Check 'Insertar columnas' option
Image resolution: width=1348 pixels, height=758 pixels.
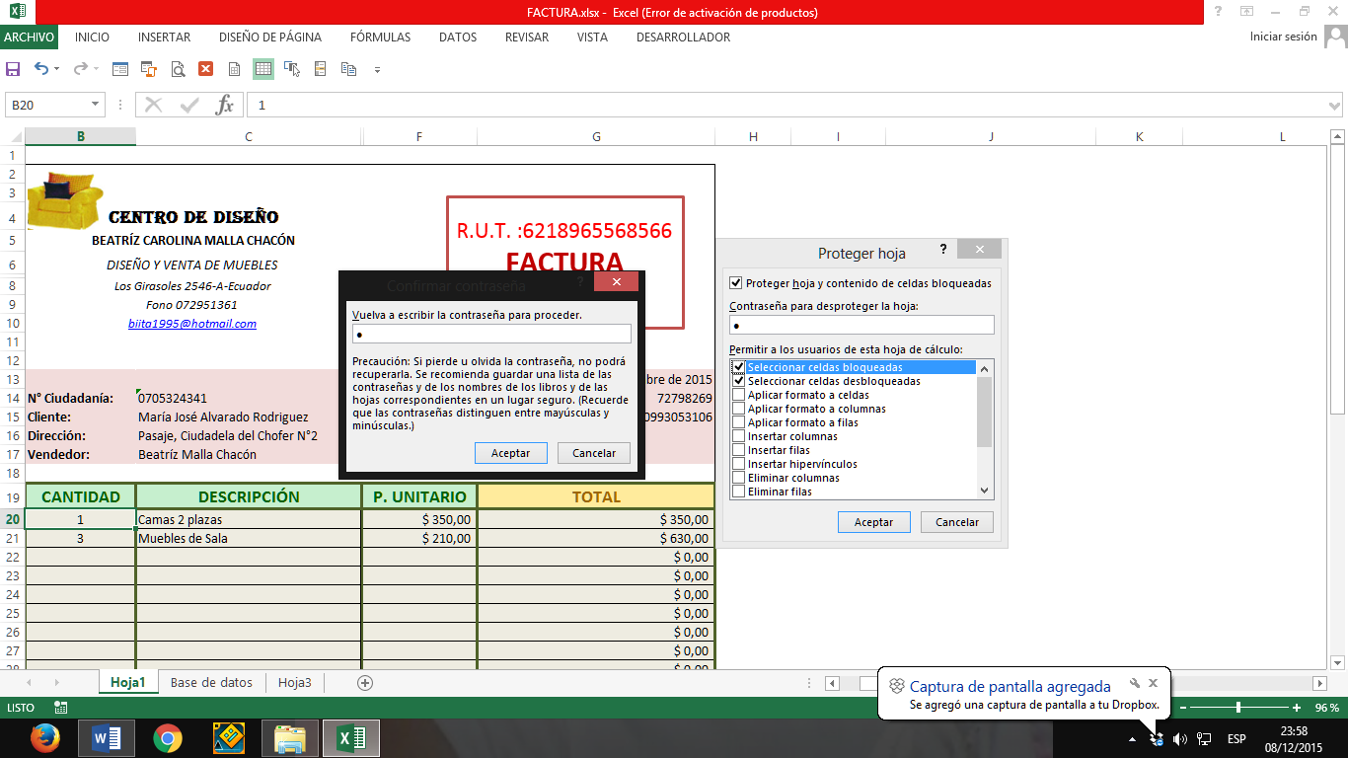(738, 436)
